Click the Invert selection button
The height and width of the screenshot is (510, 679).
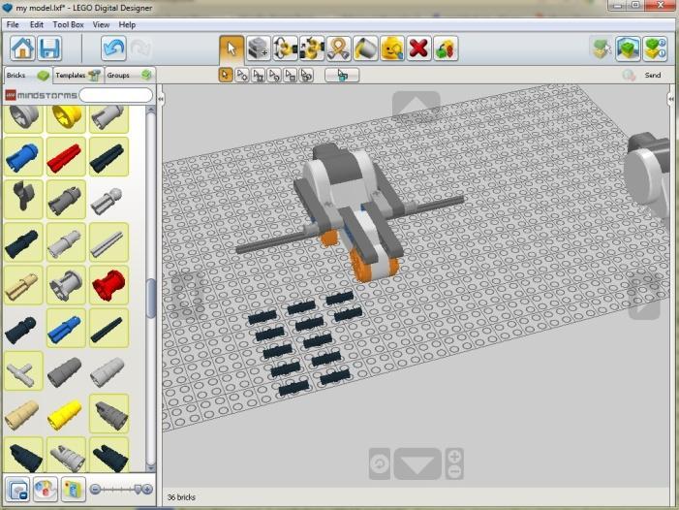[342, 76]
